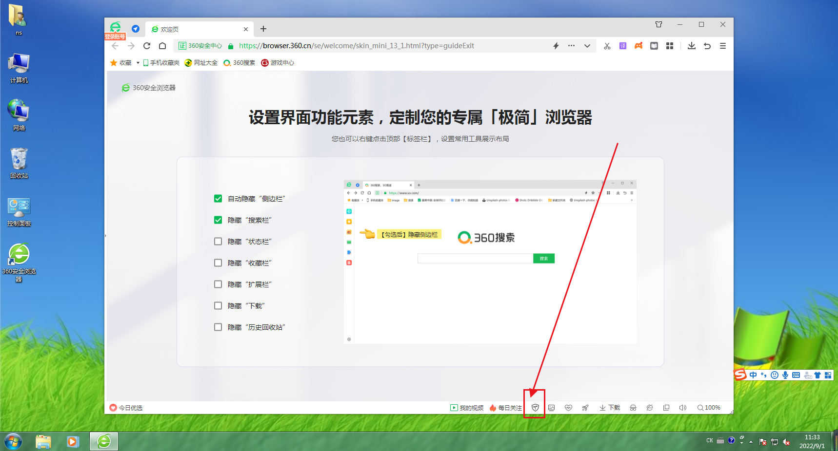
Task: Open the extensions grid icon
Action: pyautogui.click(x=670, y=46)
